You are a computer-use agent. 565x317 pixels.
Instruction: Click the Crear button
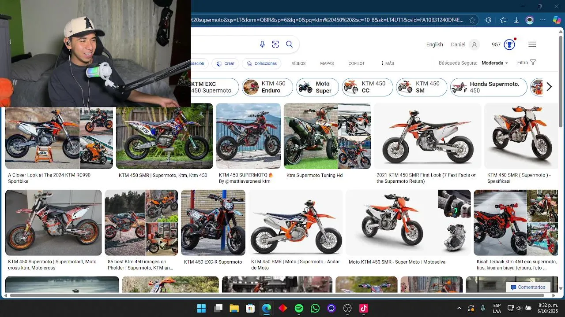tap(225, 63)
